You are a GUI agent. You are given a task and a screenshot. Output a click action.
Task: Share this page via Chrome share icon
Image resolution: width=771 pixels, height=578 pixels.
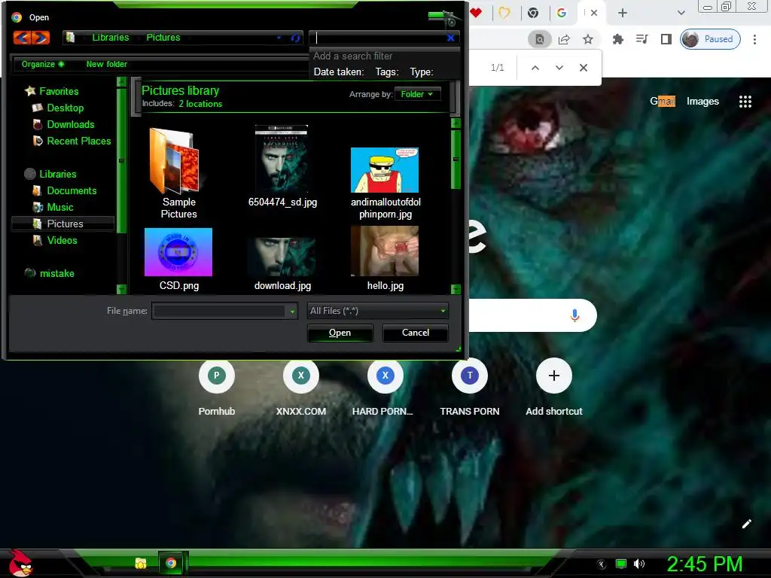point(564,39)
